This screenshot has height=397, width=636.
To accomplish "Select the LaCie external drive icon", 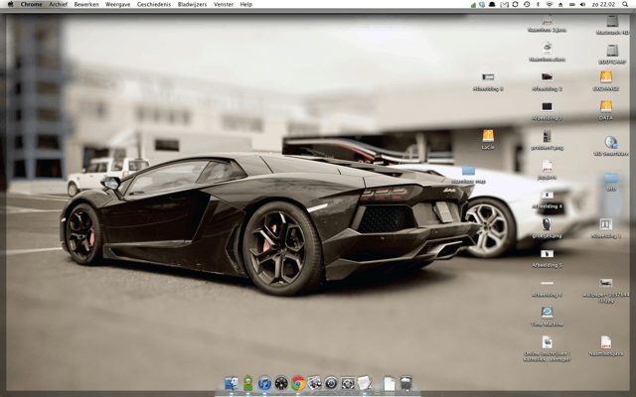I will (x=488, y=136).
